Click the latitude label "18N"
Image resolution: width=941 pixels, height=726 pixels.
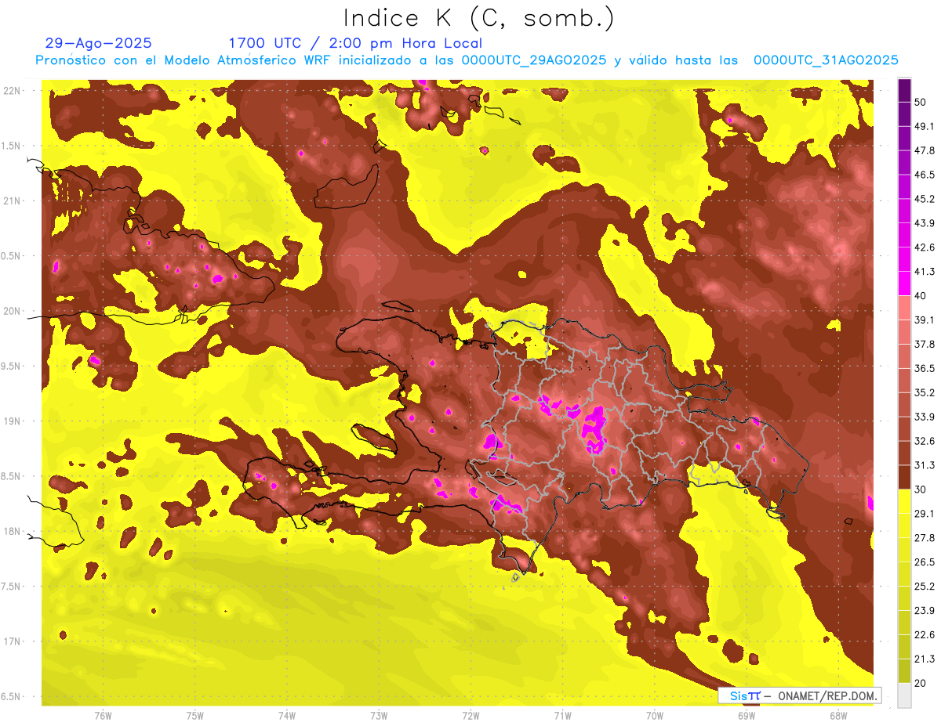[x=13, y=531]
